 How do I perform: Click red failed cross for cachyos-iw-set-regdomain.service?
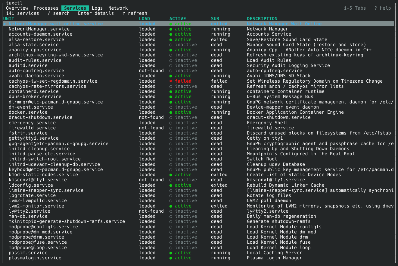coord(171,81)
